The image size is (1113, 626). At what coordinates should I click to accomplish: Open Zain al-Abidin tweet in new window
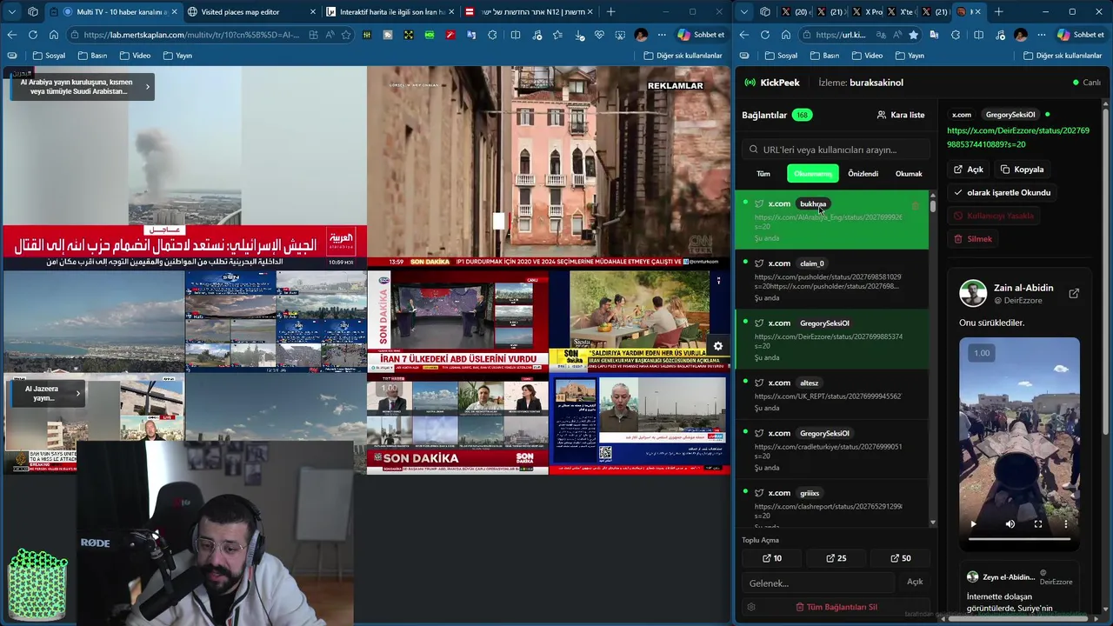(1074, 293)
